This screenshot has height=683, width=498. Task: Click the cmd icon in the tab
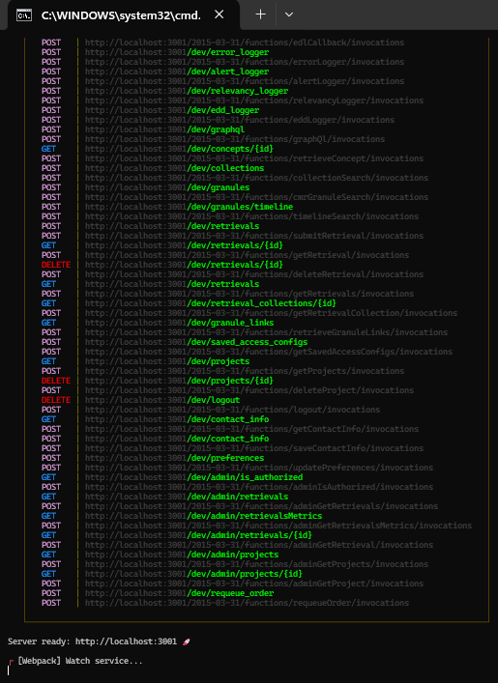(23, 15)
